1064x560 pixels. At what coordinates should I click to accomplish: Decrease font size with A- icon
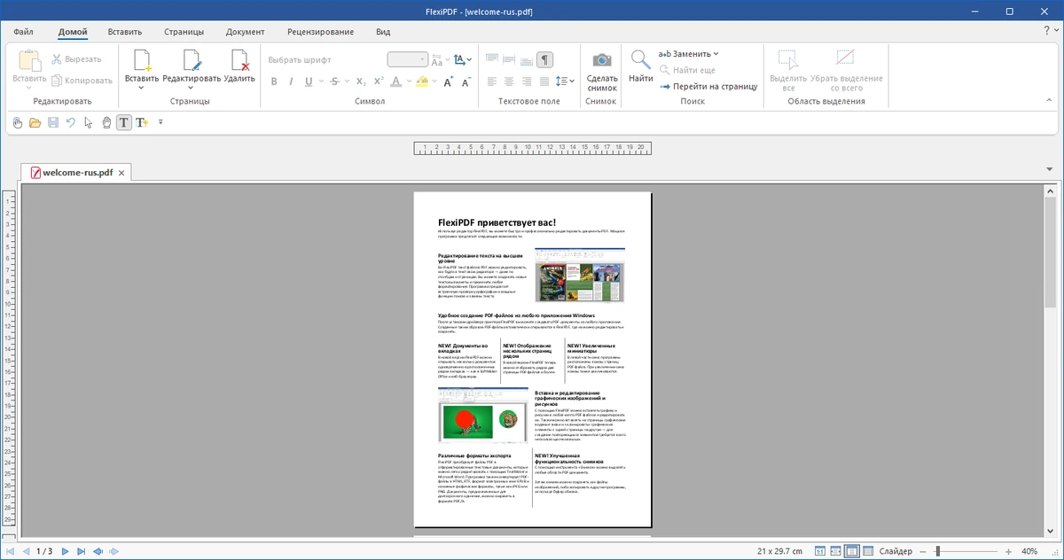(x=465, y=82)
